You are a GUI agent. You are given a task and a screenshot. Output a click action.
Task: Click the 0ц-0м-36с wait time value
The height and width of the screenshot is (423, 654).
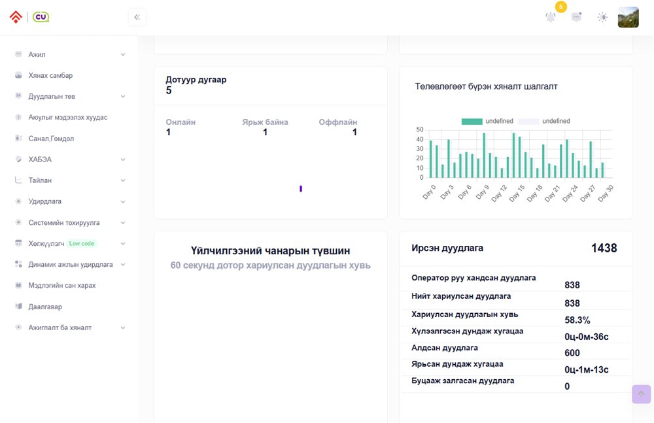[587, 337]
